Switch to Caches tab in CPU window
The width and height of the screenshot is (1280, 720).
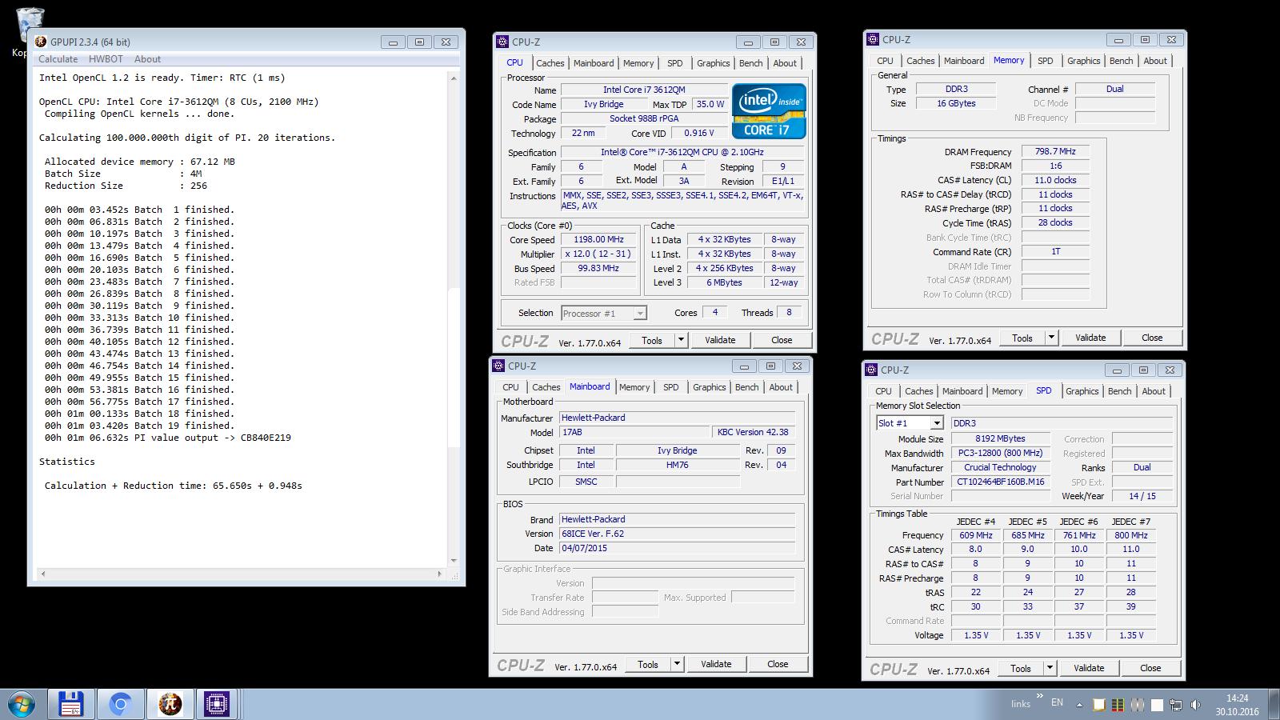coord(550,63)
